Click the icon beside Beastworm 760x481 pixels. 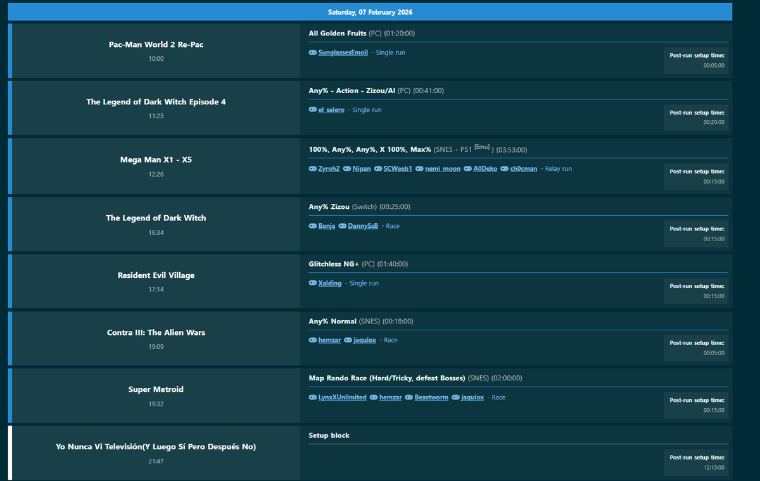[409, 397]
